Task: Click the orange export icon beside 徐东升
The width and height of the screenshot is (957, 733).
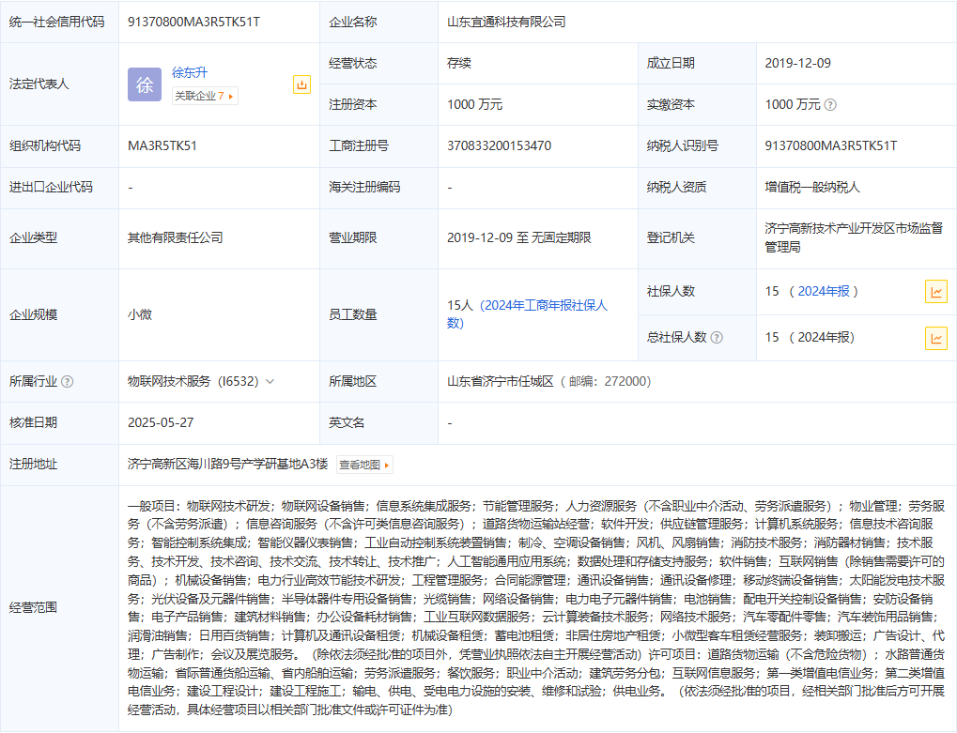Action: (301, 84)
